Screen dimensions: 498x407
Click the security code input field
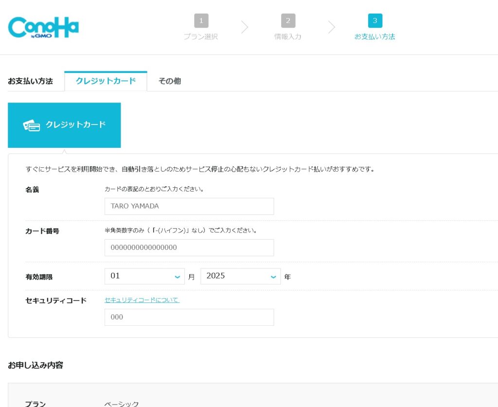(x=189, y=317)
